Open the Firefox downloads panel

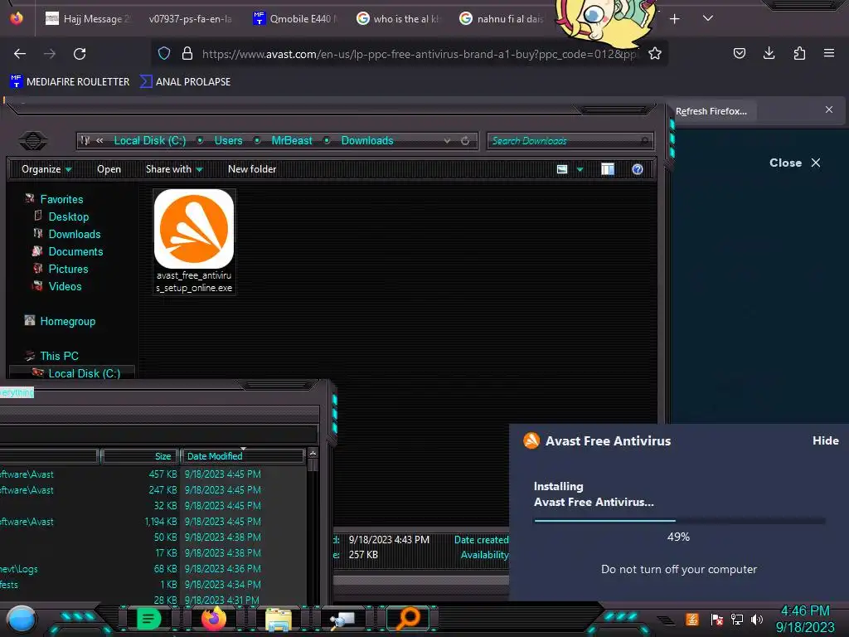coord(769,53)
